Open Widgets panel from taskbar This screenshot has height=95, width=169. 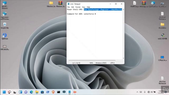21,92
